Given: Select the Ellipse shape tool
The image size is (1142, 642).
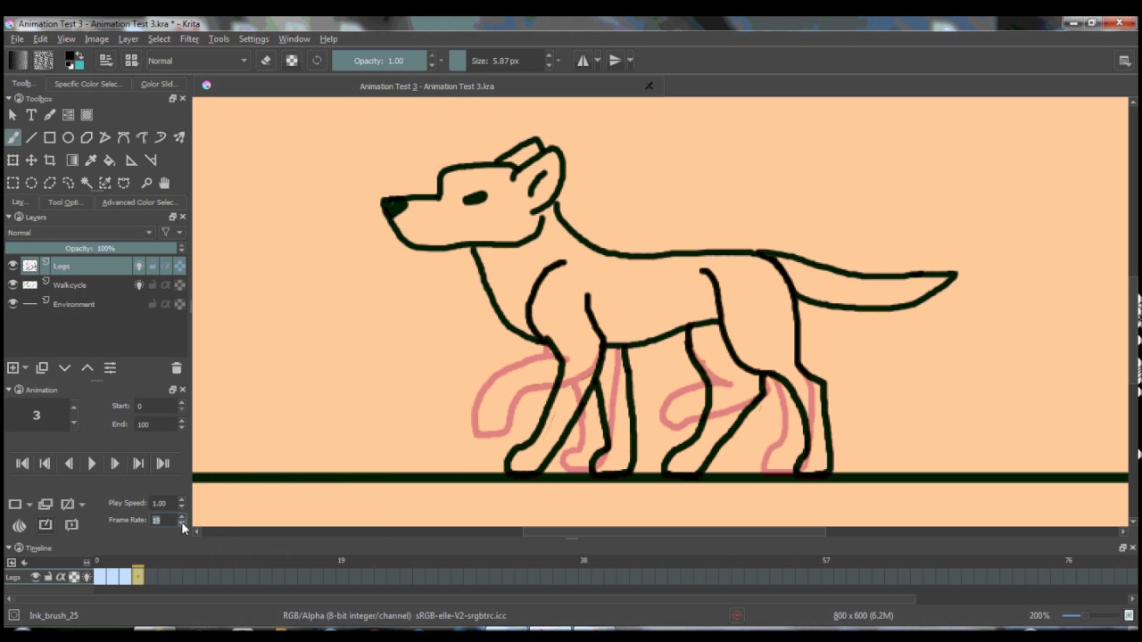Looking at the screenshot, I should click(68, 137).
